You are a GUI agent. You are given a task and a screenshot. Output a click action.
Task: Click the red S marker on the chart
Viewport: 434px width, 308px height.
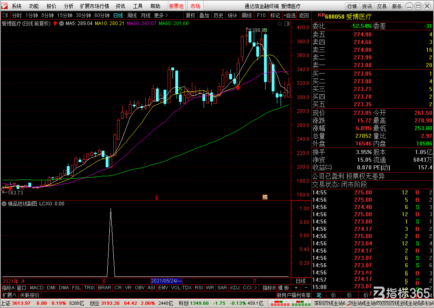(156, 198)
